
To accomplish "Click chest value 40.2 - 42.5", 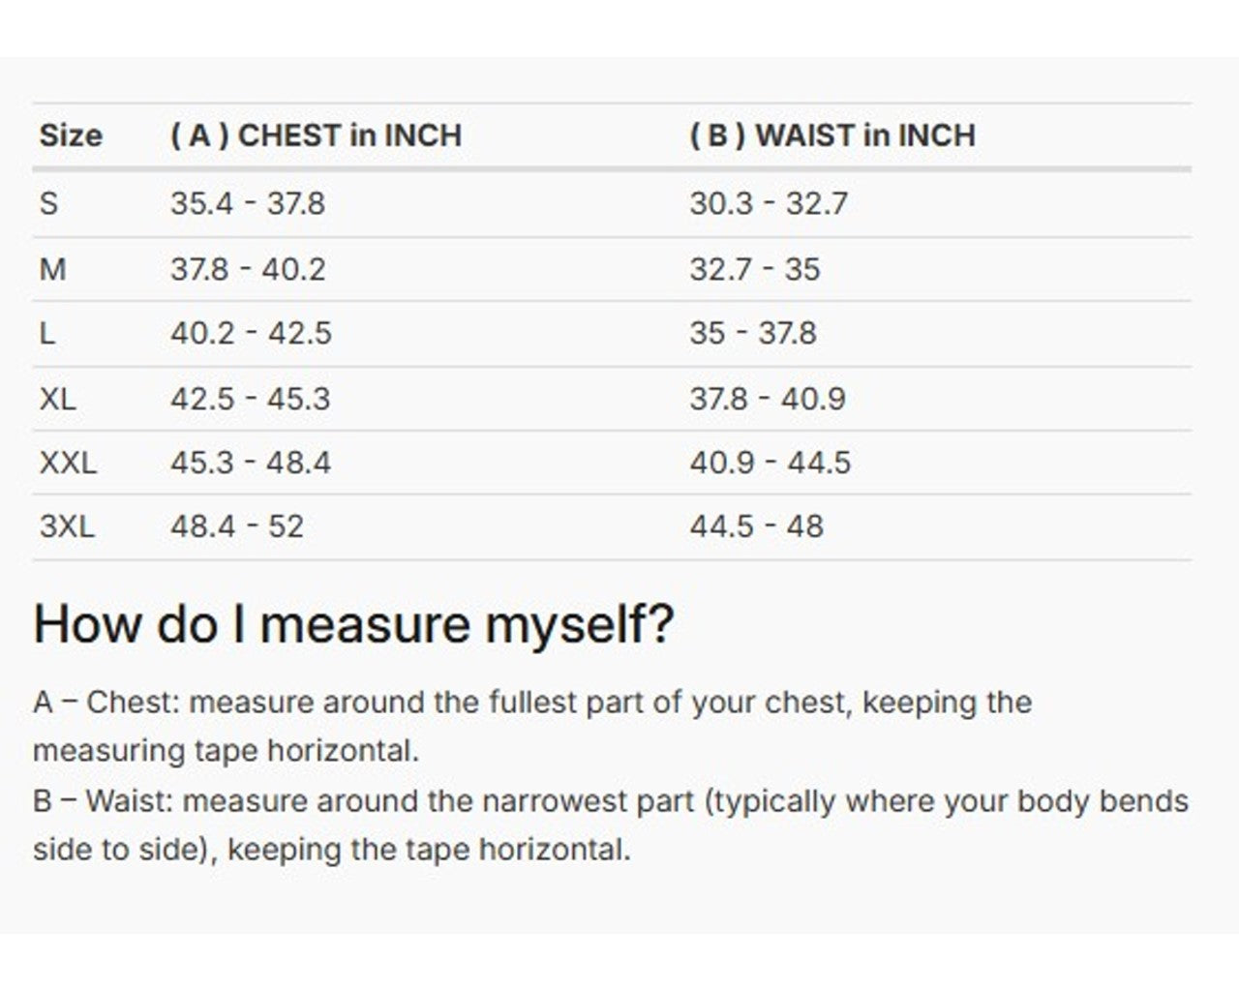I will [251, 333].
